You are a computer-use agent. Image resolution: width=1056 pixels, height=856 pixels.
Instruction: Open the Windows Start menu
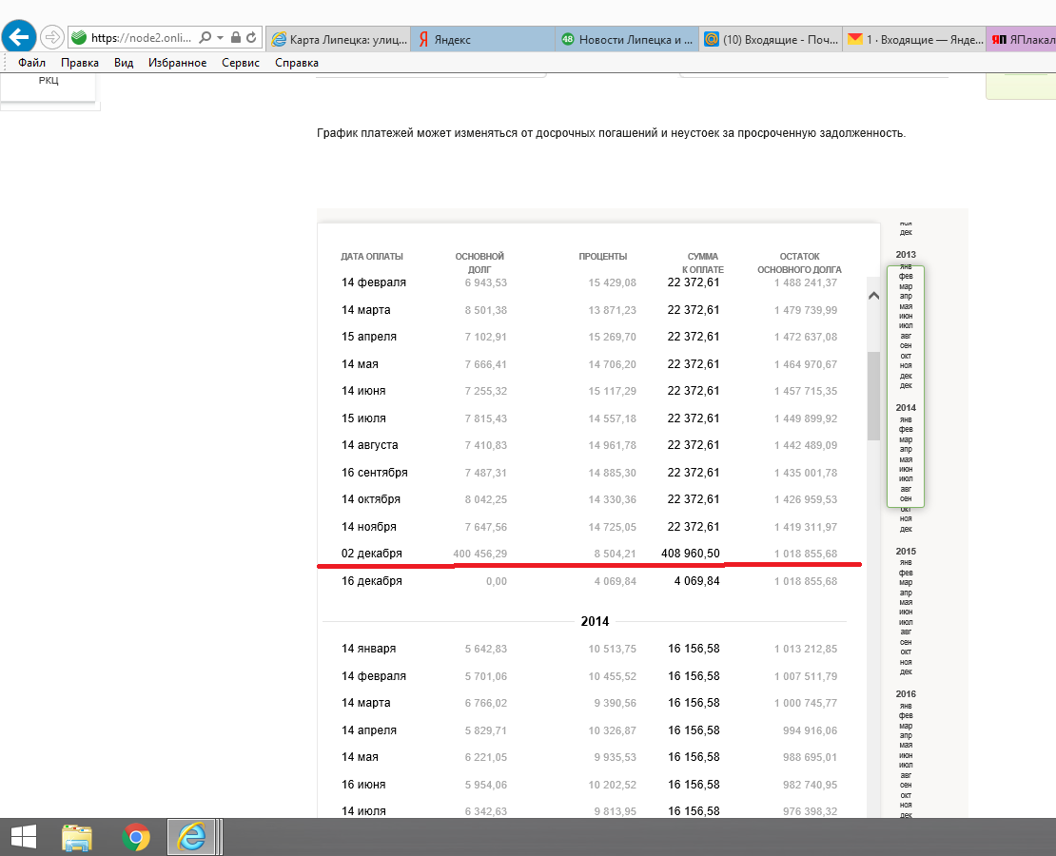point(24,837)
